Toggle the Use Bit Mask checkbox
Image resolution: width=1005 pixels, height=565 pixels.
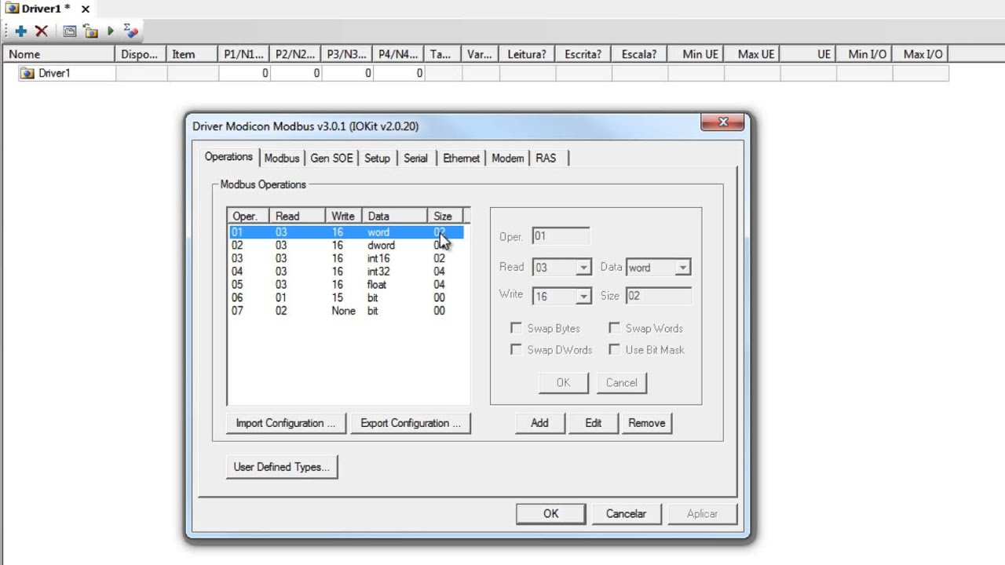pyautogui.click(x=614, y=350)
